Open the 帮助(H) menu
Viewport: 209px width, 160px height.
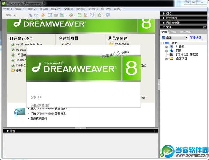click(118, 9)
